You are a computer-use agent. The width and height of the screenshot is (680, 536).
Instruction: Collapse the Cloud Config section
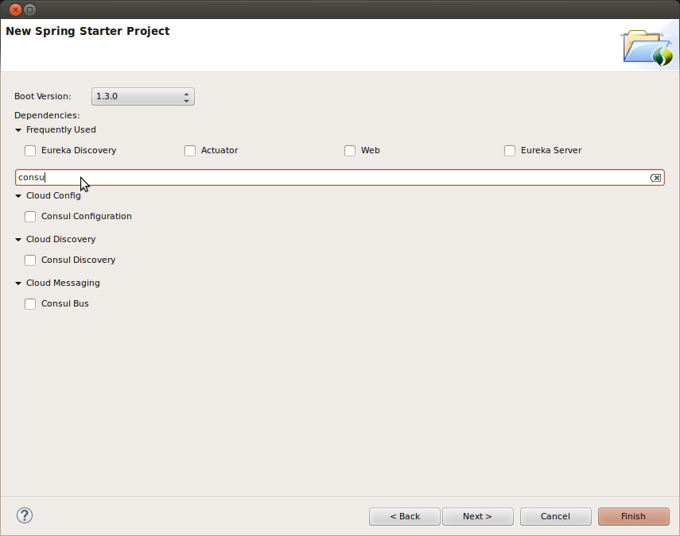pyautogui.click(x=18, y=196)
